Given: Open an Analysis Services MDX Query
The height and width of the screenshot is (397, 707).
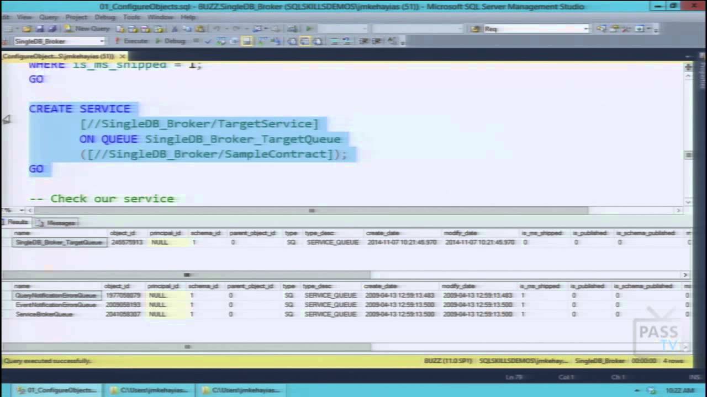Looking at the screenshot, I should coord(133,29).
